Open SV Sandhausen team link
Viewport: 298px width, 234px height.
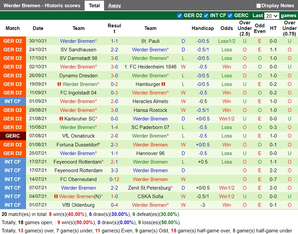[x=78, y=50]
